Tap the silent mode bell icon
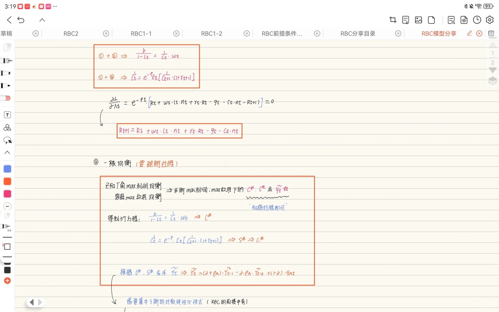 [471, 6]
